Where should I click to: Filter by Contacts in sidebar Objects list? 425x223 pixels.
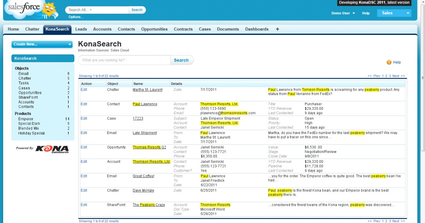pos(26,107)
